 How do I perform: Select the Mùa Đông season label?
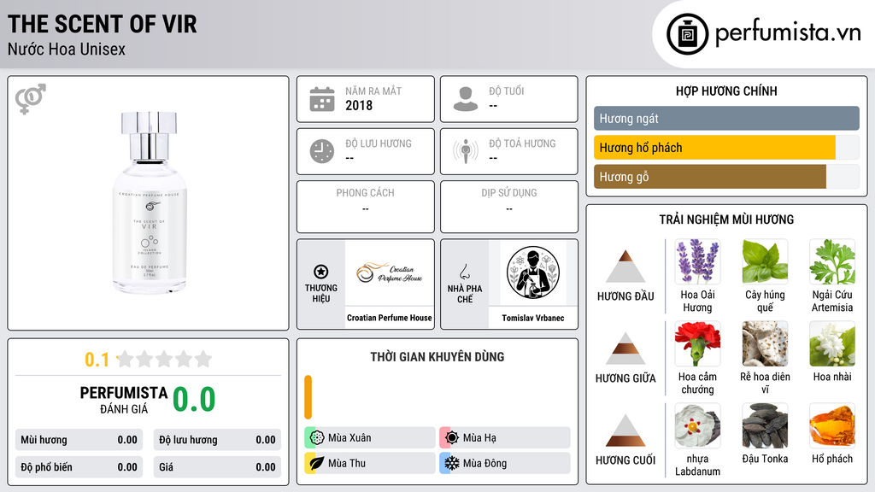(x=484, y=463)
